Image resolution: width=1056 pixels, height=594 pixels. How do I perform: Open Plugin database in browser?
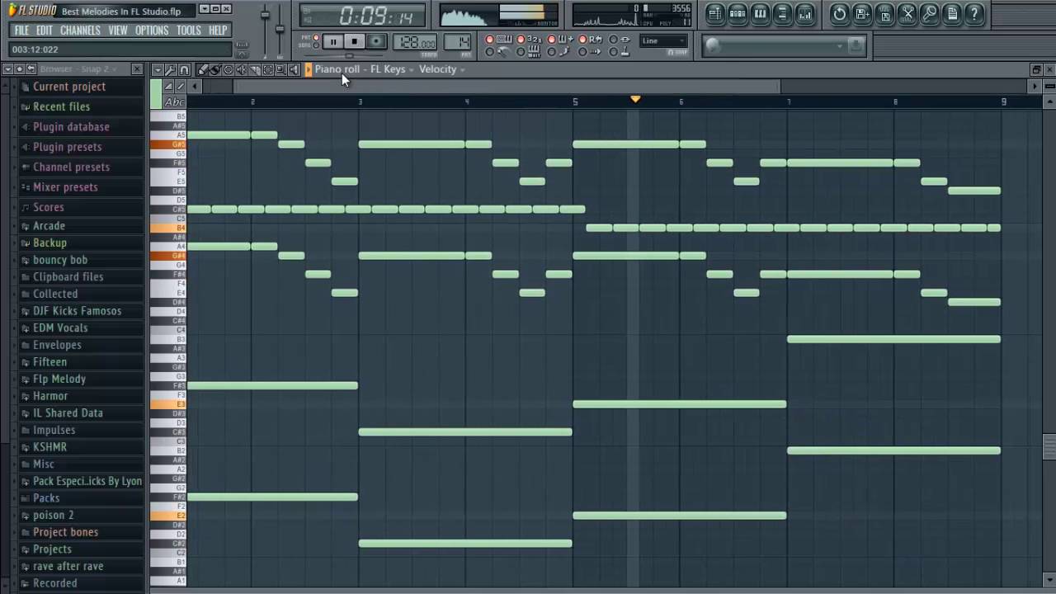click(71, 127)
